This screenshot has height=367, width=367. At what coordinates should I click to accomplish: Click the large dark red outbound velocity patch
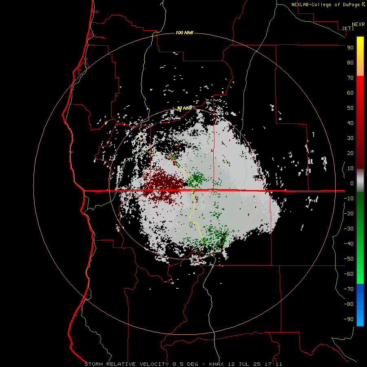(164, 185)
